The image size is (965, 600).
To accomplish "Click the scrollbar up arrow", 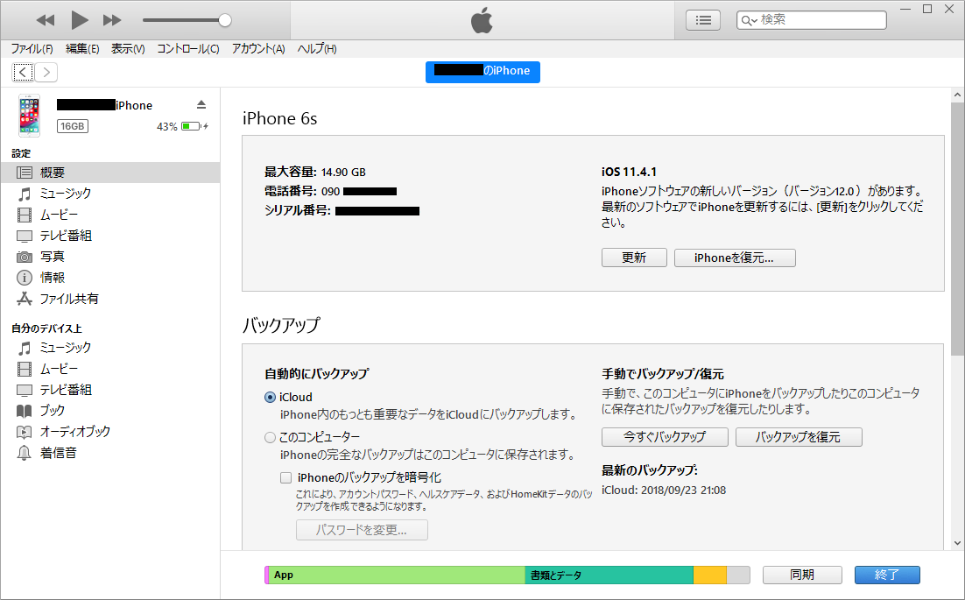I will pyautogui.click(x=957, y=95).
